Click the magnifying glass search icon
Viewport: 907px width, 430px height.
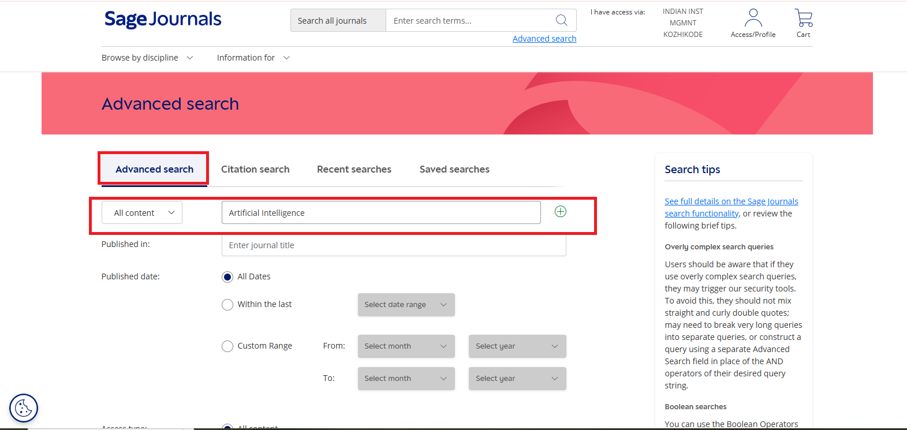tap(561, 20)
